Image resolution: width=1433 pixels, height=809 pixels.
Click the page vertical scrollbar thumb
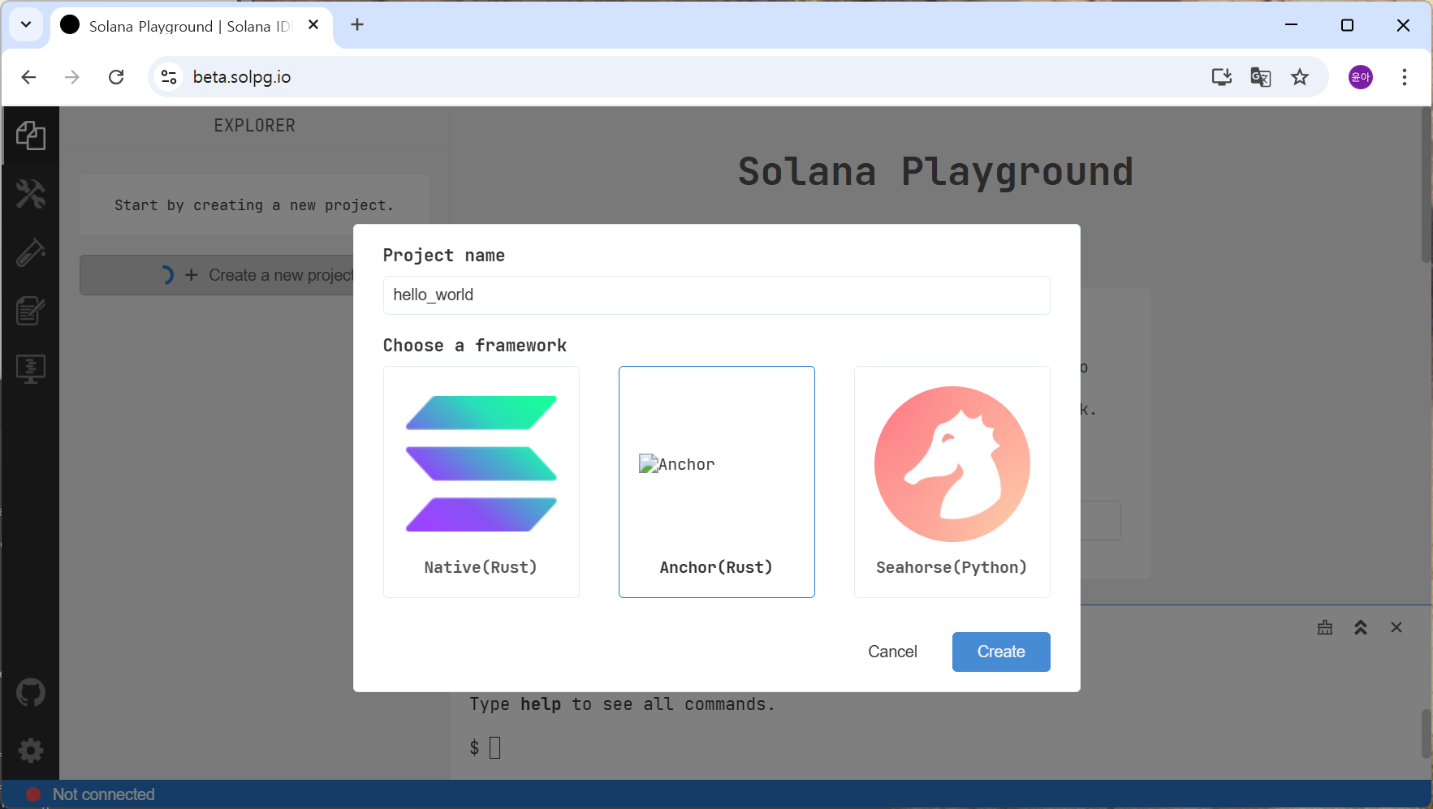1427,185
